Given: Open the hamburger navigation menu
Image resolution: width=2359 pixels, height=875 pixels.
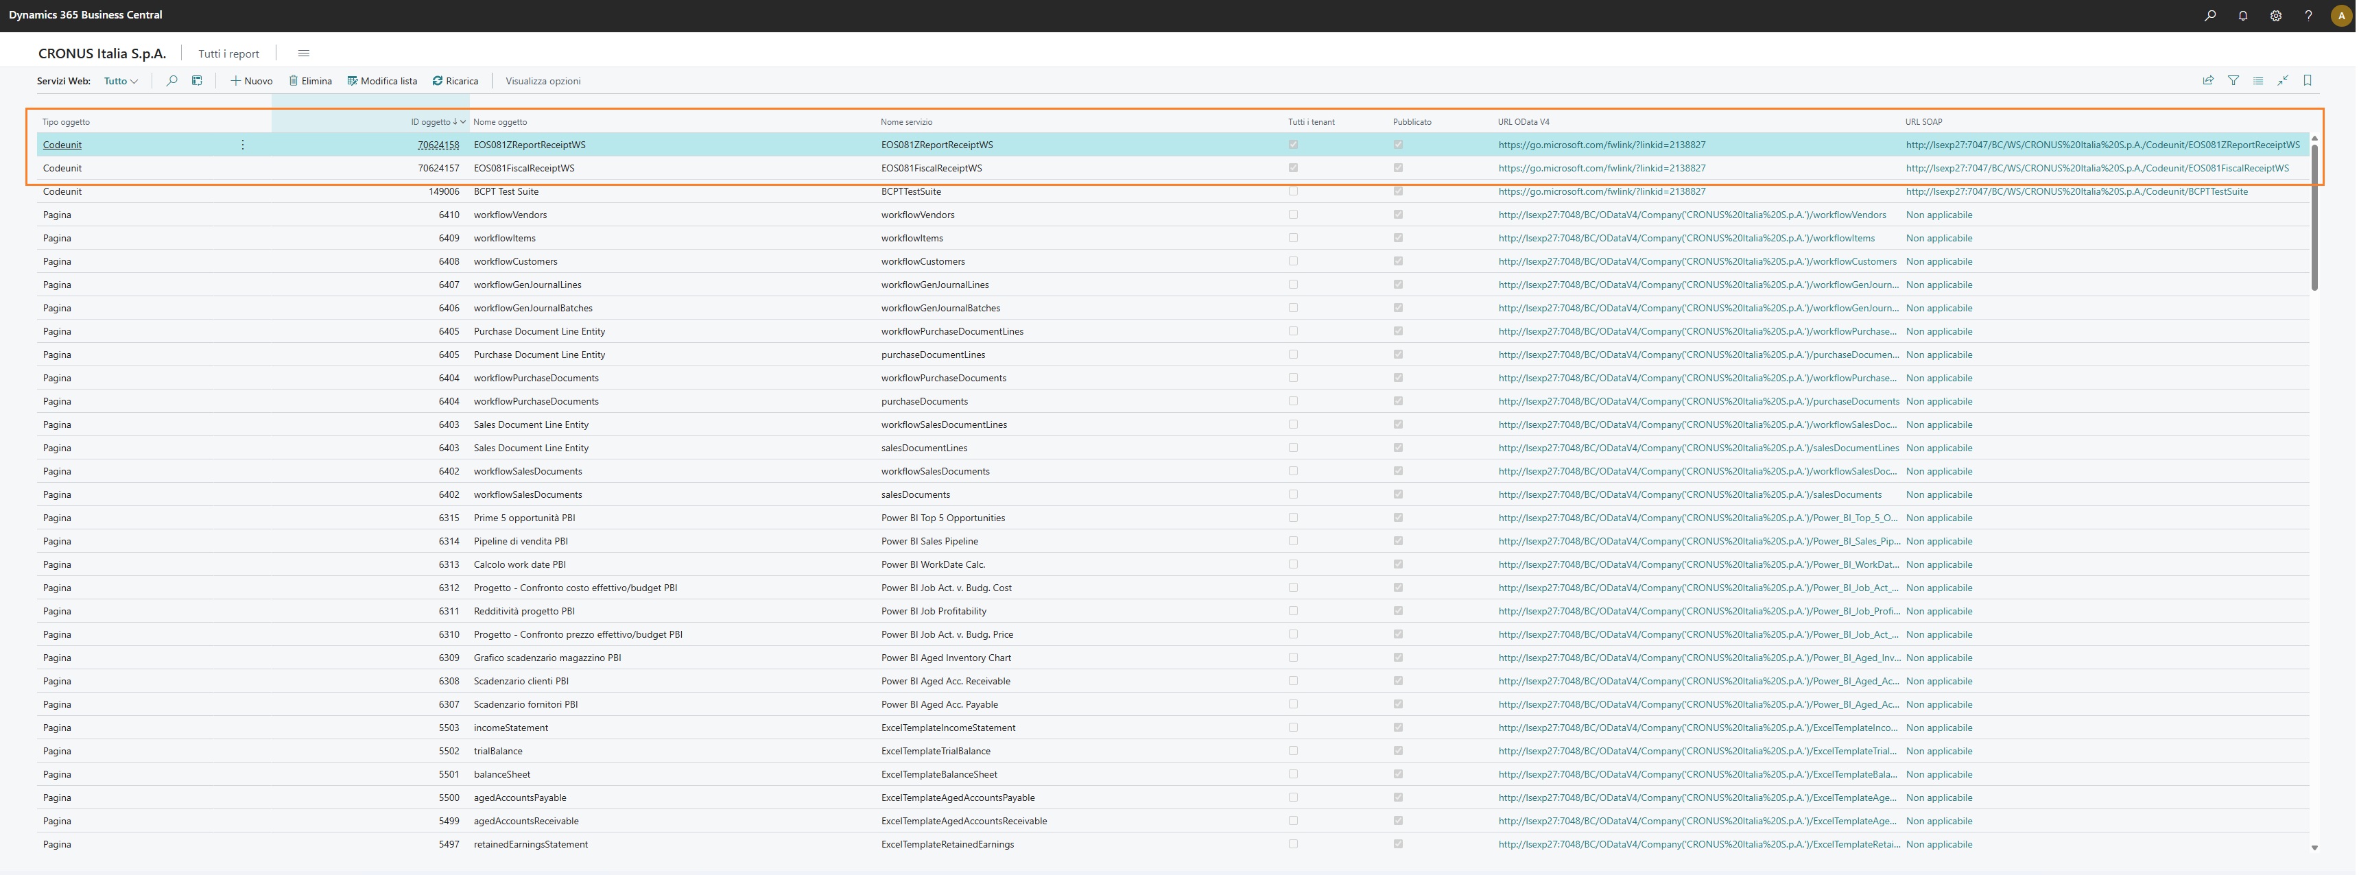Looking at the screenshot, I should coord(304,53).
